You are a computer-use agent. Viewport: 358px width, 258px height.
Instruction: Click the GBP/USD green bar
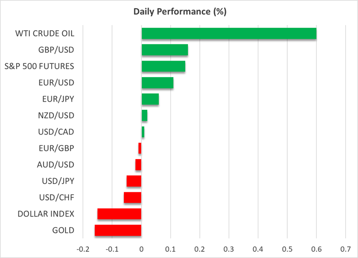pyautogui.click(x=165, y=50)
